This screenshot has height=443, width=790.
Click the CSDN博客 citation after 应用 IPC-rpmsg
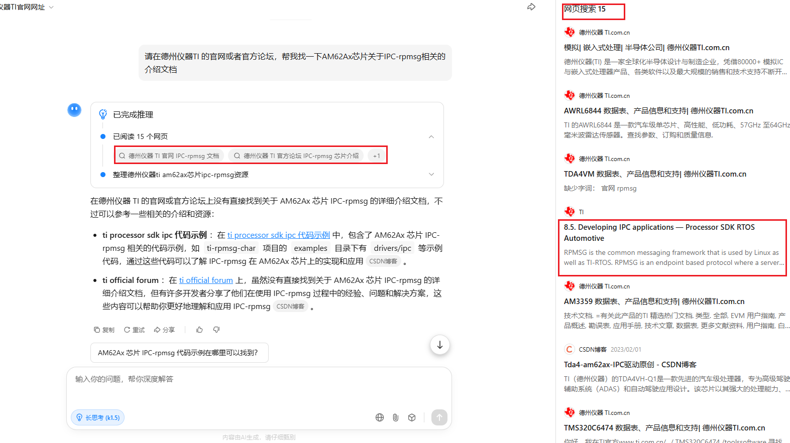(290, 306)
